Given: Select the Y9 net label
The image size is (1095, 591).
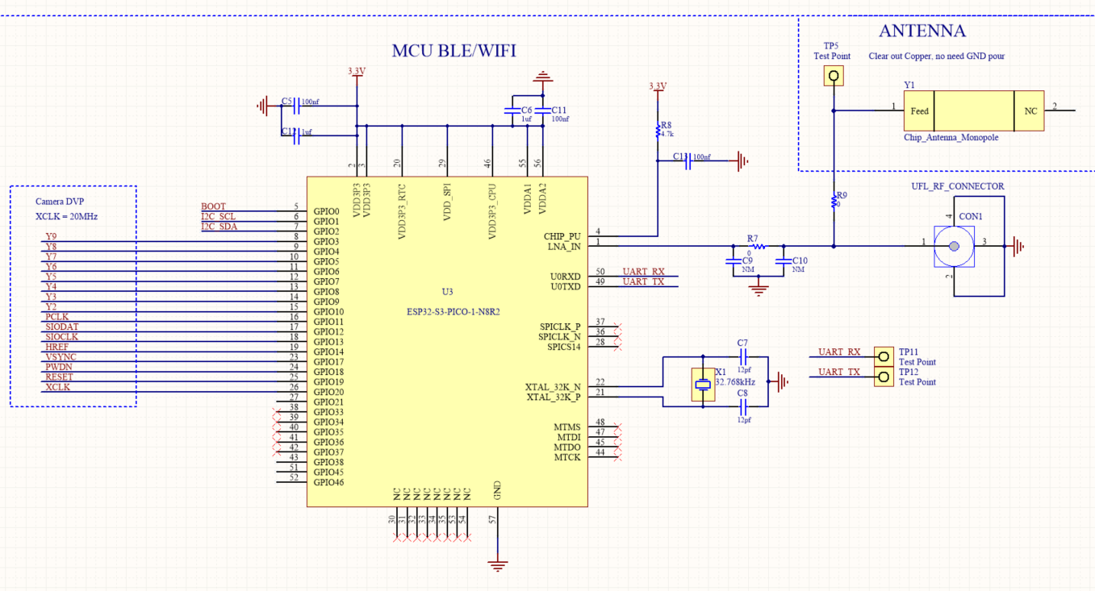Looking at the screenshot, I should pos(51,236).
